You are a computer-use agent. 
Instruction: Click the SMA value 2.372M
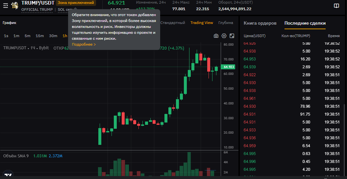pyautogui.click(x=56, y=156)
